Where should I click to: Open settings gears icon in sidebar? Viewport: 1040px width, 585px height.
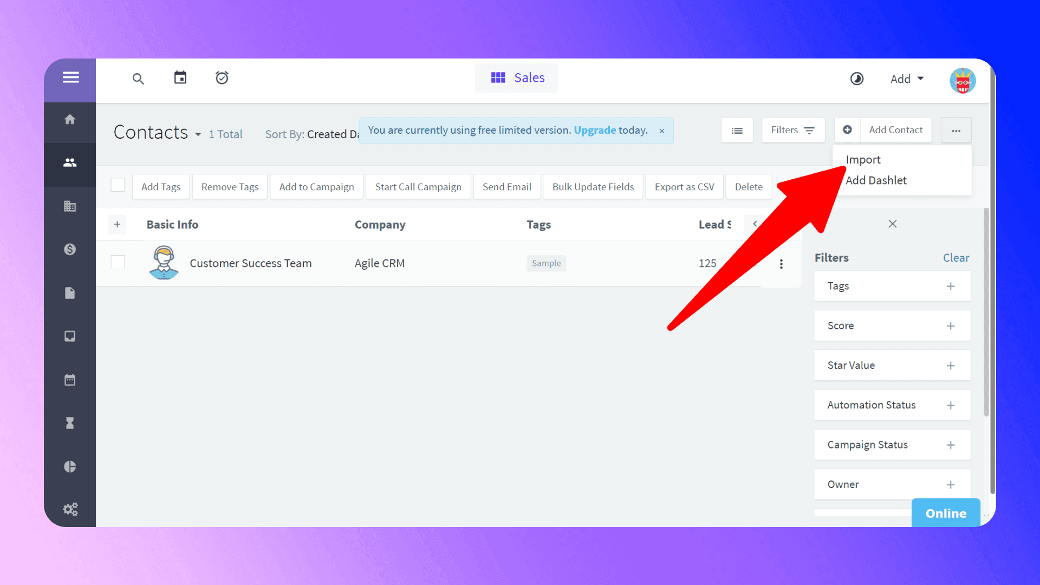pyautogui.click(x=70, y=509)
